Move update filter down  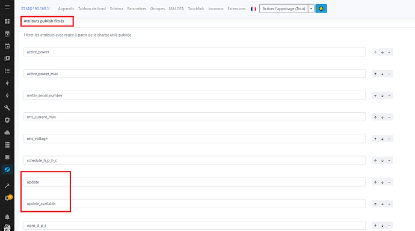point(382,182)
